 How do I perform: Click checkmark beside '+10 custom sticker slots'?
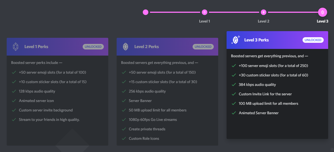14,82
